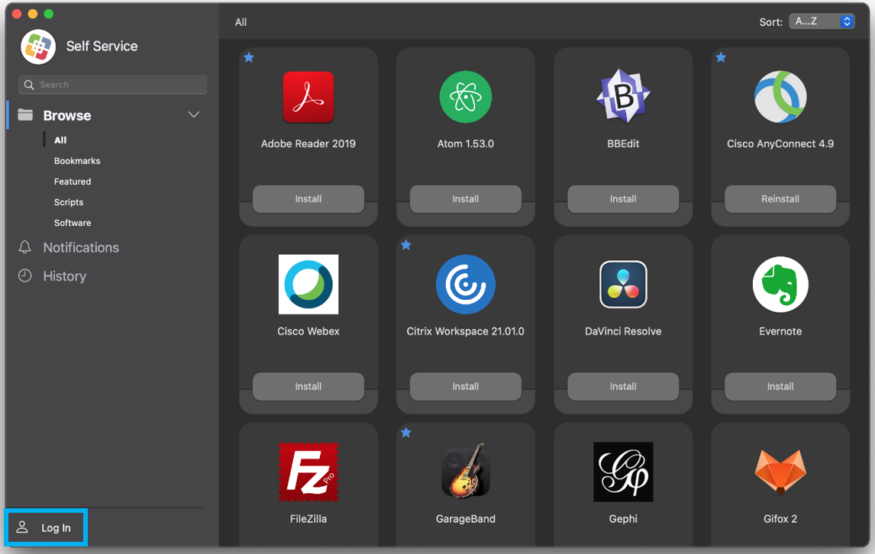Click the user icon beside Log In
The image size is (875, 554).
[22, 527]
